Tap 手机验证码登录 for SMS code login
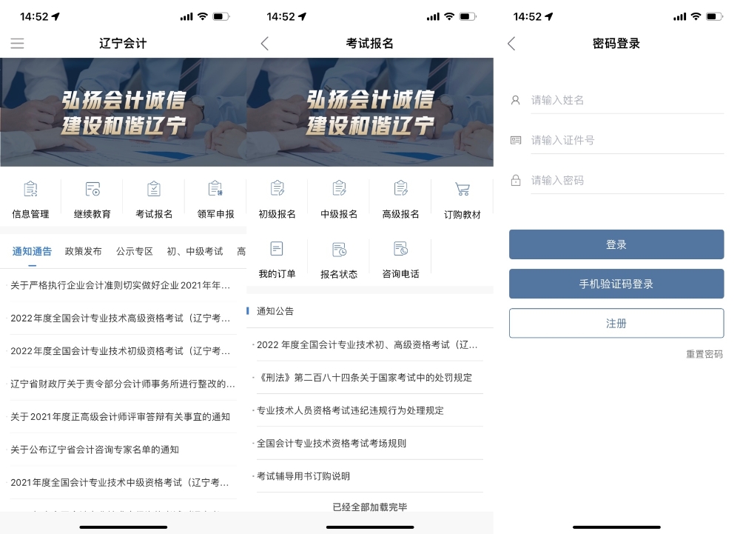 616,283
